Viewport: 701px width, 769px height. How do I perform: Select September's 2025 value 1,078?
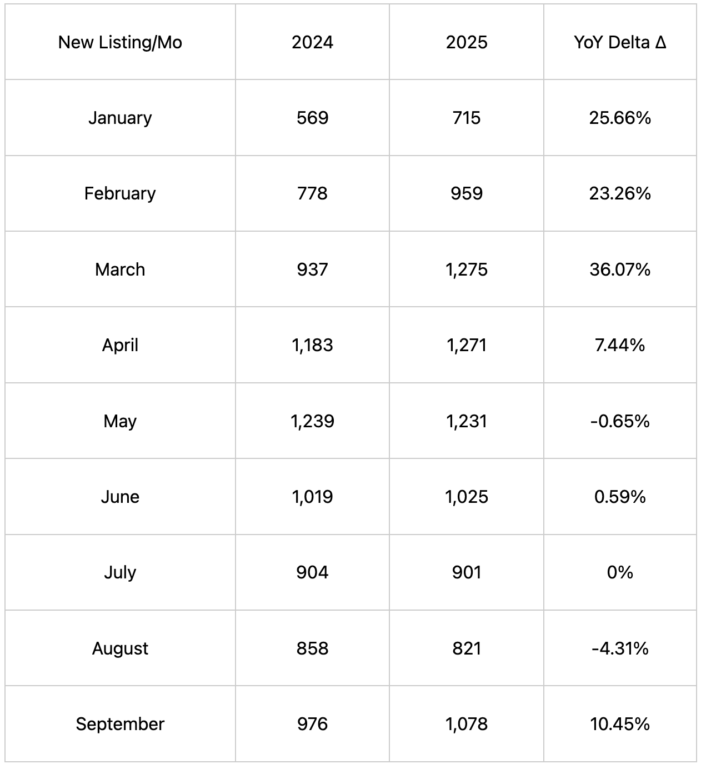coord(467,724)
